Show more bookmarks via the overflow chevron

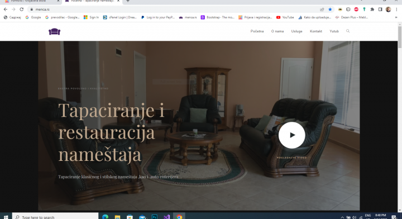396,17
